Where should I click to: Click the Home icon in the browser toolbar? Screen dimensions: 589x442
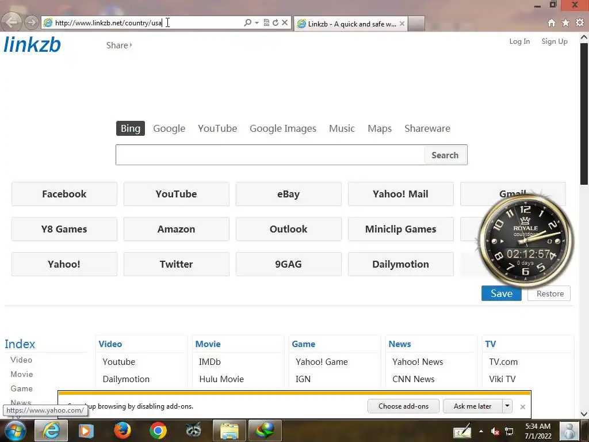552,23
